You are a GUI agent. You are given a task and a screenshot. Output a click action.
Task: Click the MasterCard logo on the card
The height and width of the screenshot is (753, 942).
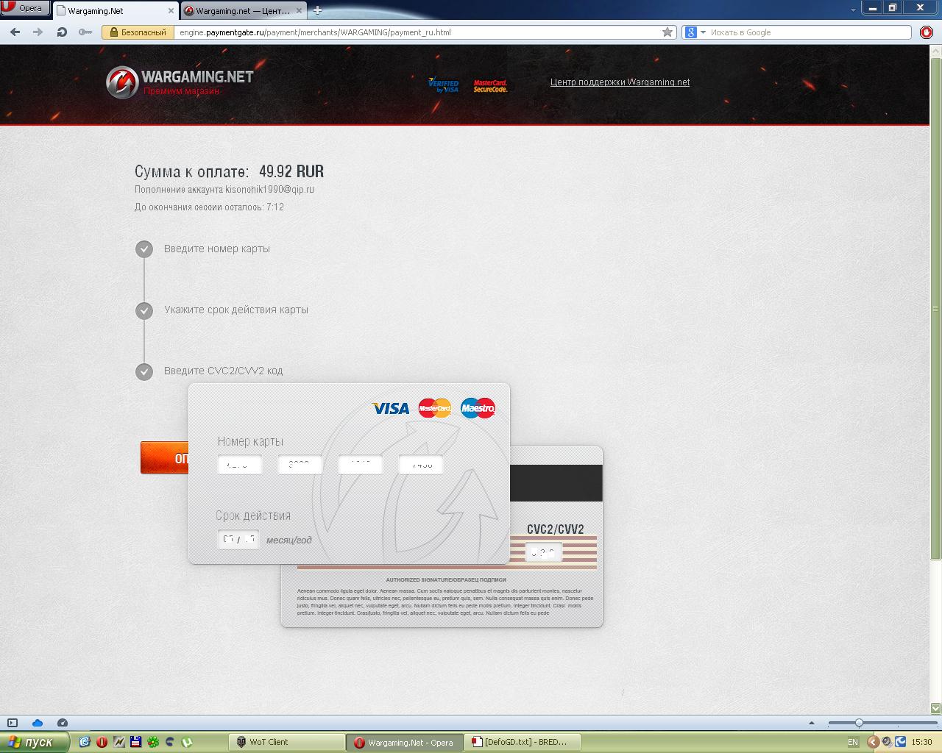(x=434, y=408)
